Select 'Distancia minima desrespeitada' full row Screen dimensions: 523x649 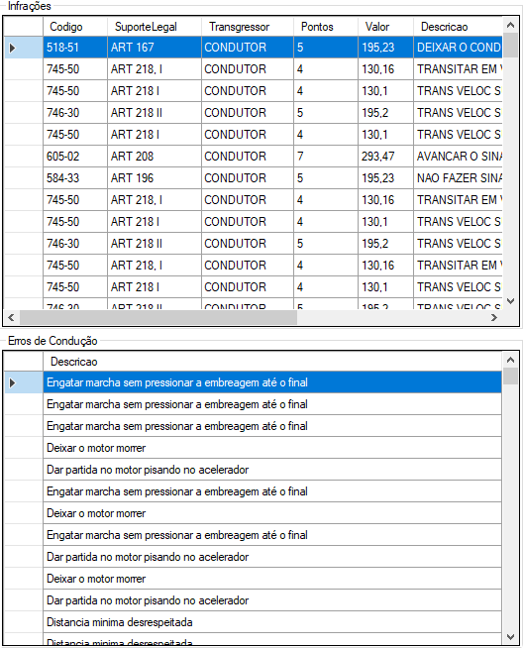272,622
